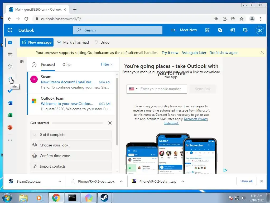Start a Meet Now video call
This screenshot has width=270, height=203.
pos(184,30)
